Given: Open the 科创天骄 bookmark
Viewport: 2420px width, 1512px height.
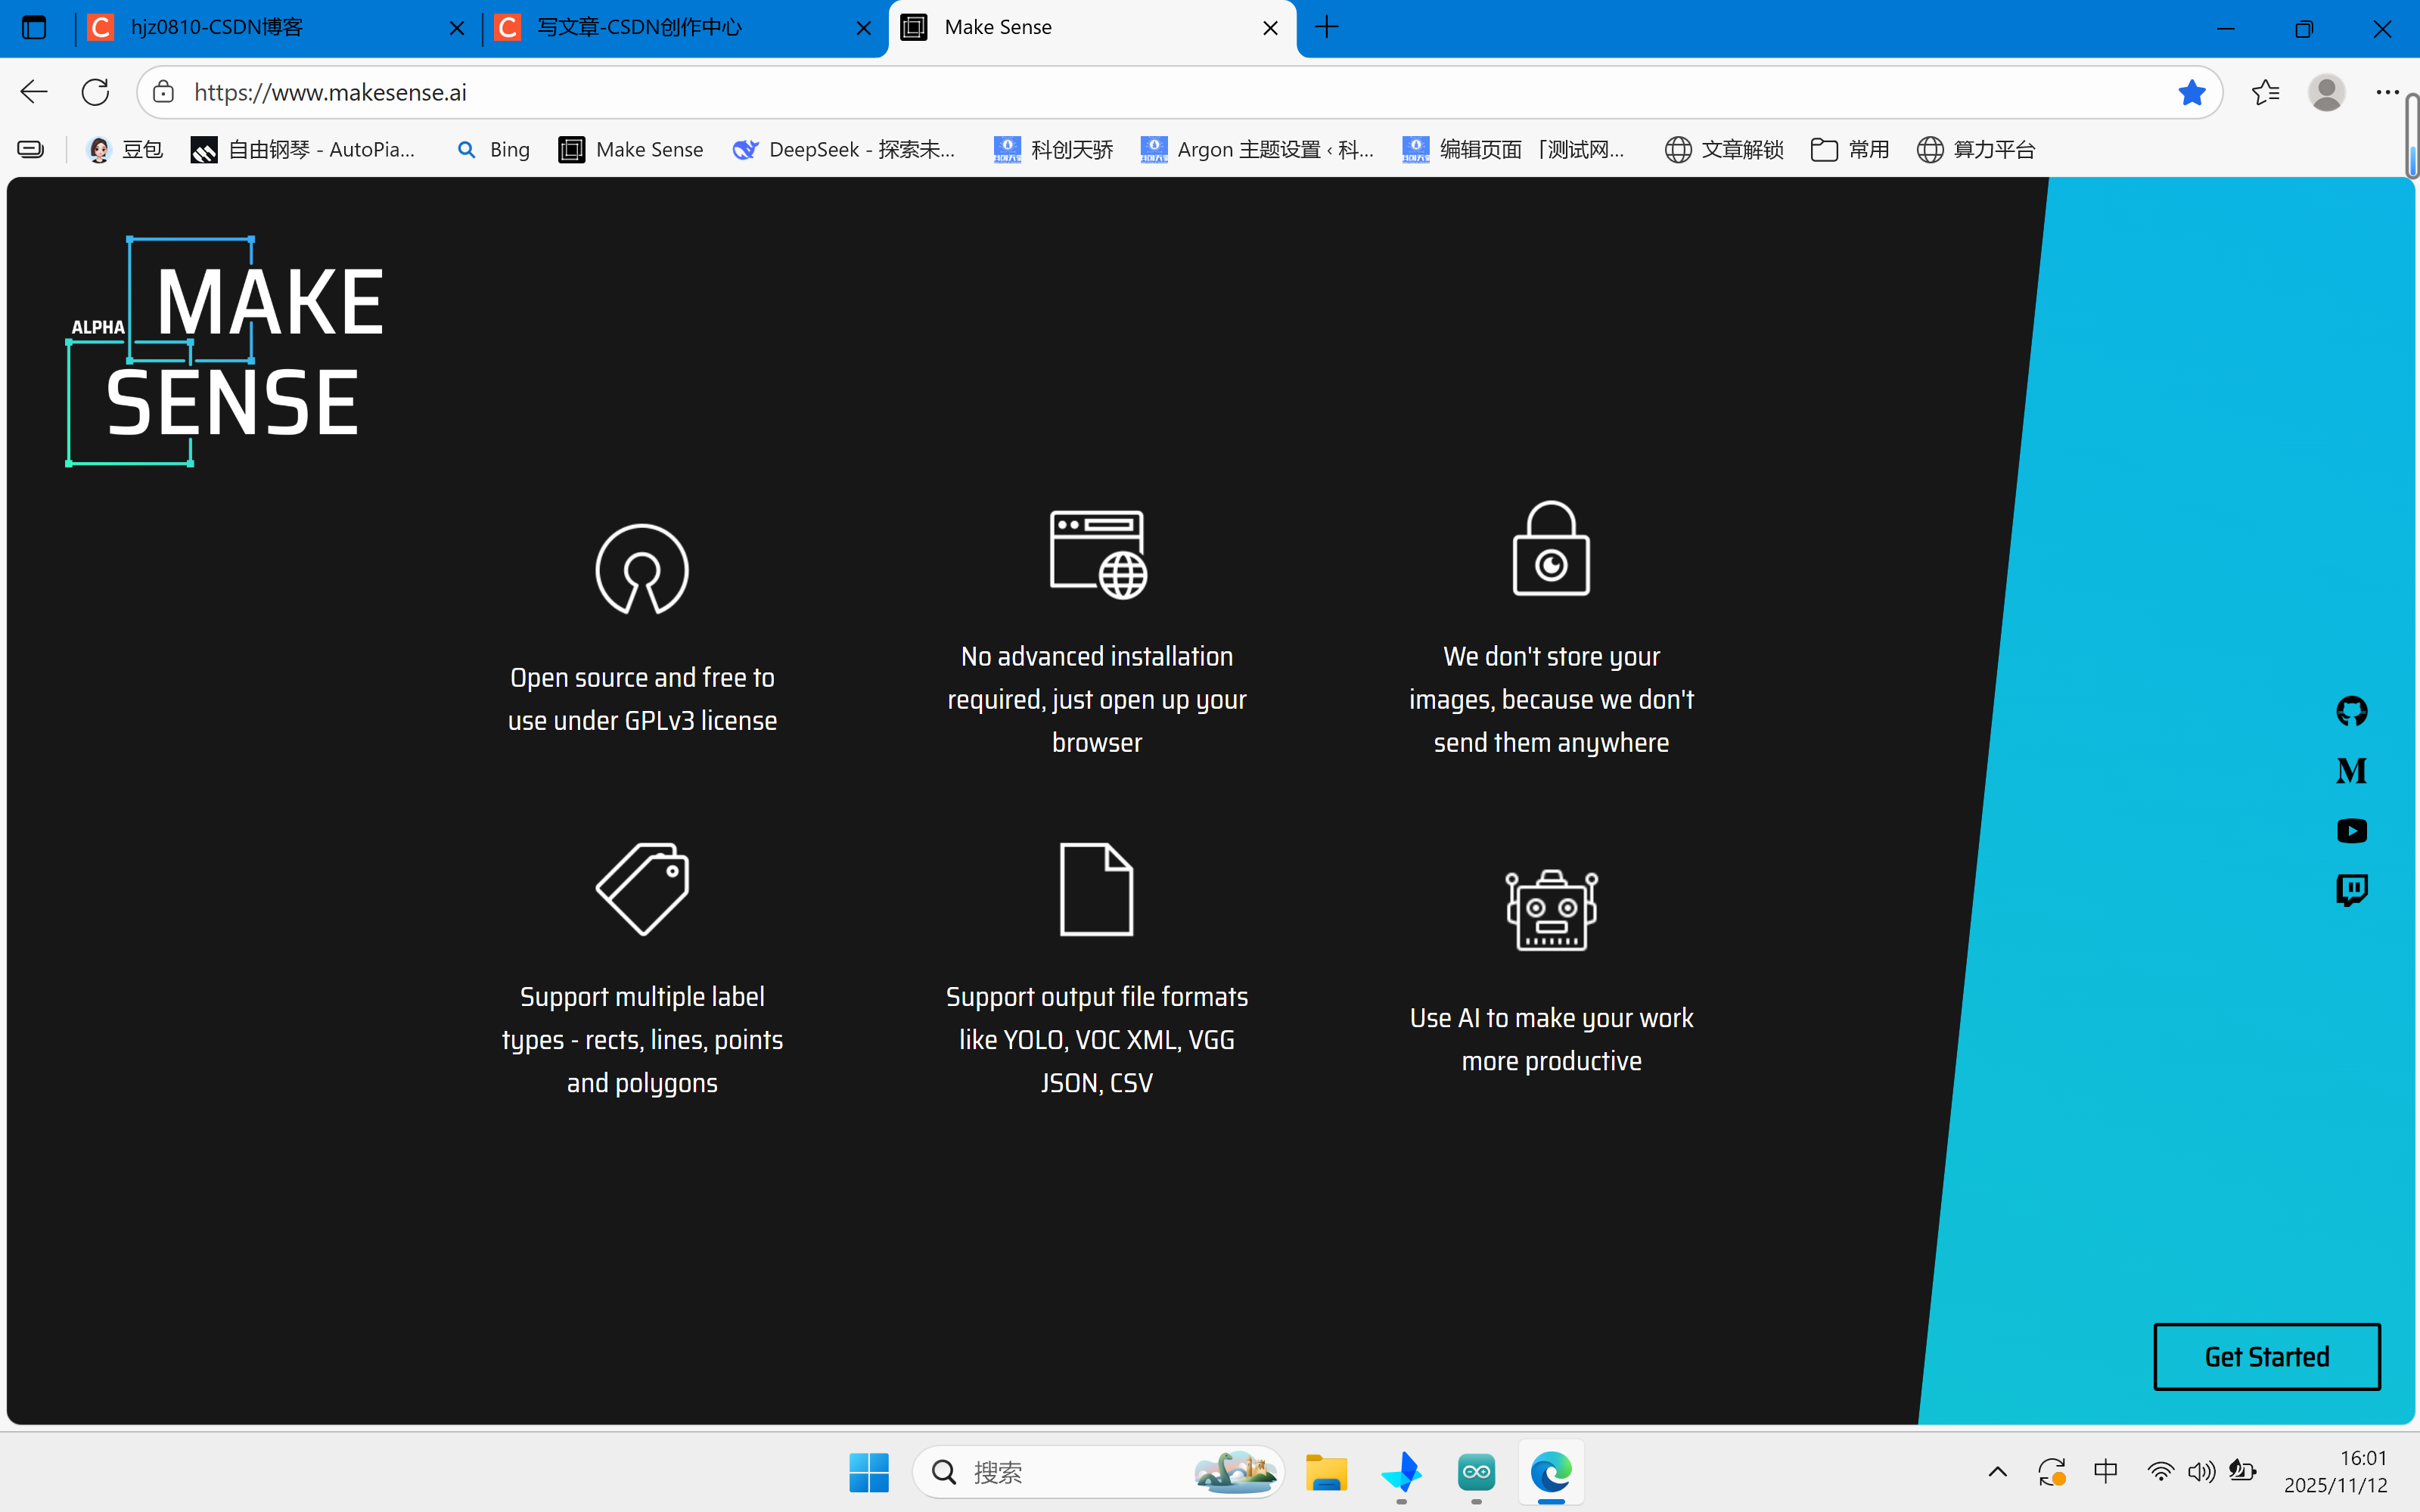Looking at the screenshot, I should pos(1053,149).
